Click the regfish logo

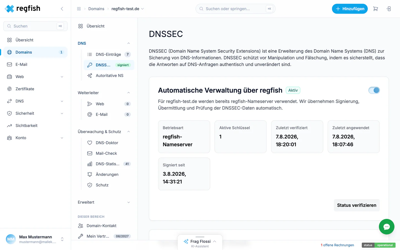[x=22, y=9]
